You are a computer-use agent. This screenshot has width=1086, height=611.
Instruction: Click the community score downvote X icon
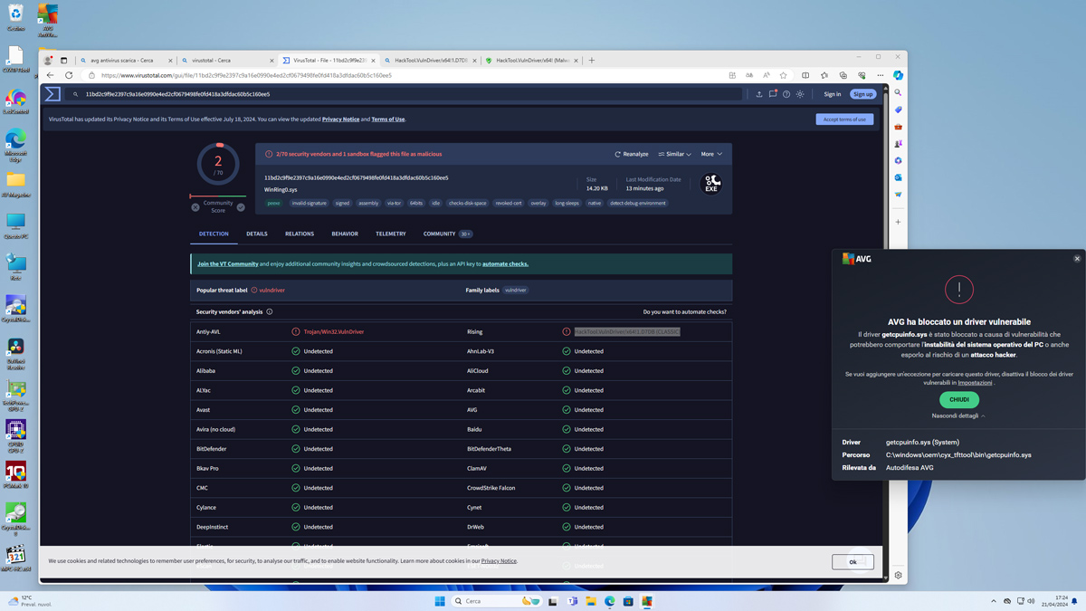pyautogui.click(x=195, y=207)
